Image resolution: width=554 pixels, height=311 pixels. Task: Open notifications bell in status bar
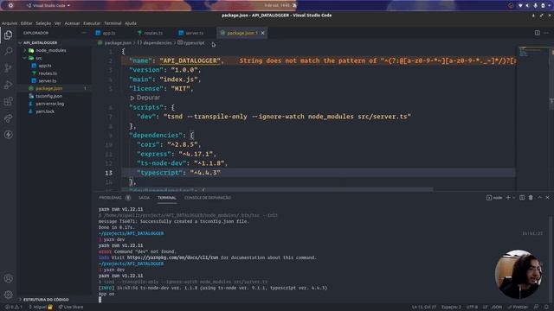[x=546, y=308]
